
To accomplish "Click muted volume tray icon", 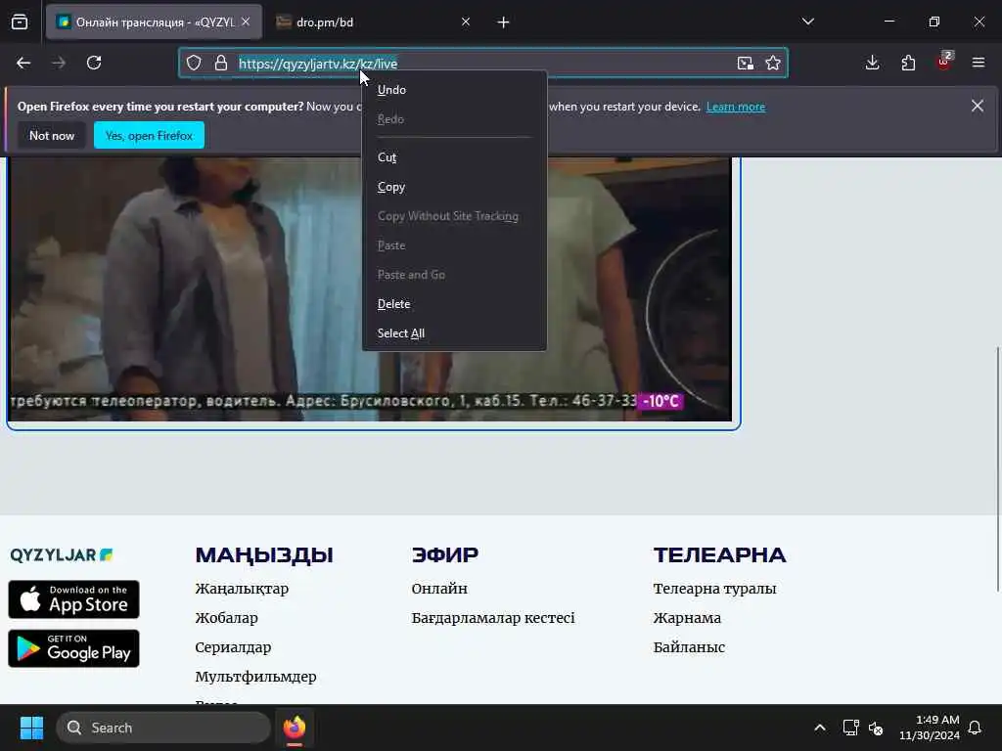I will (x=876, y=728).
